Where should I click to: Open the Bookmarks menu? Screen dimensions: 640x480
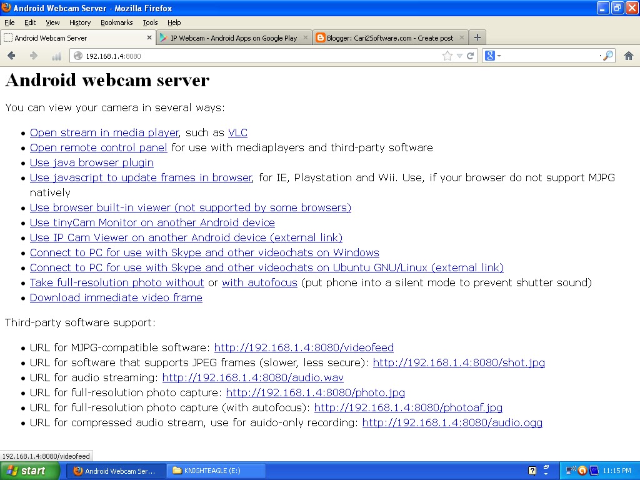(117, 22)
